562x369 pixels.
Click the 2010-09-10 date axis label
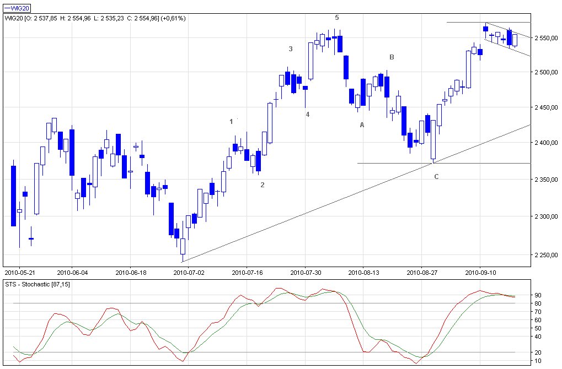[x=479, y=272]
